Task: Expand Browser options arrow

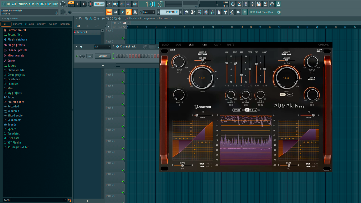Action: point(2,19)
